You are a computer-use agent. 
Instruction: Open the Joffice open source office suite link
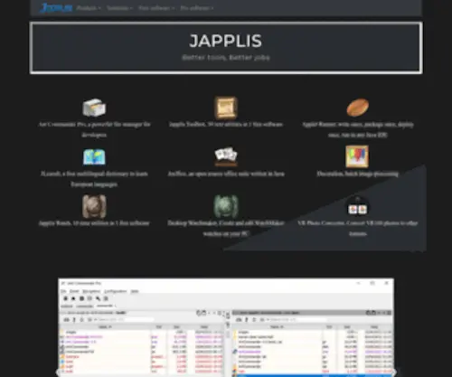pyautogui.click(x=226, y=174)
